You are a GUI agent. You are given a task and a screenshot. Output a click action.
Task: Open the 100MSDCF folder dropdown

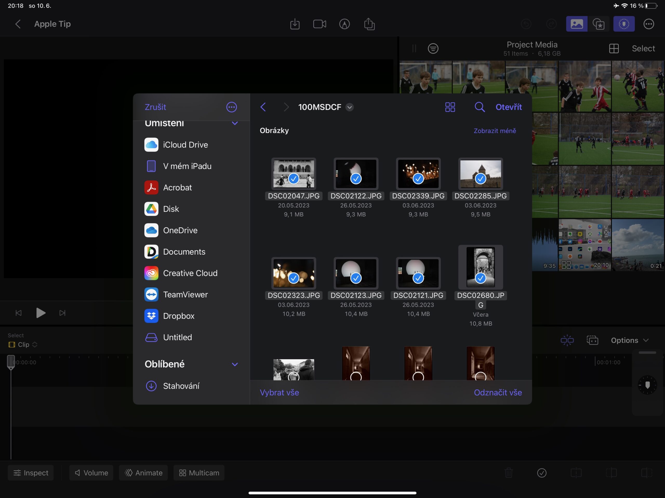[349, 107]
